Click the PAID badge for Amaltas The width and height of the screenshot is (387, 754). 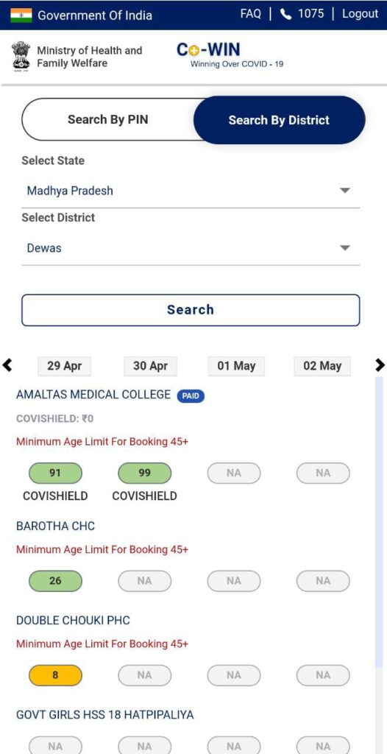(191, 396)
